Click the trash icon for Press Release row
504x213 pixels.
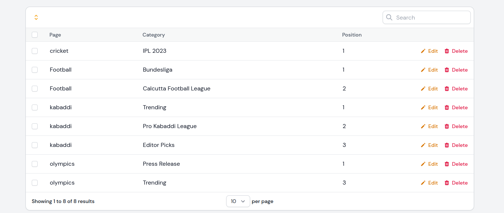[447, 164]
